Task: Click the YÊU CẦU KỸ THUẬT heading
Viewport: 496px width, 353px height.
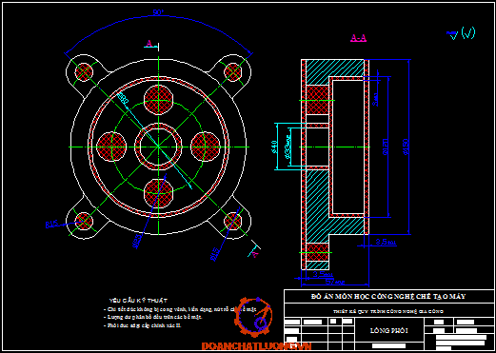Action: [138, 301]
